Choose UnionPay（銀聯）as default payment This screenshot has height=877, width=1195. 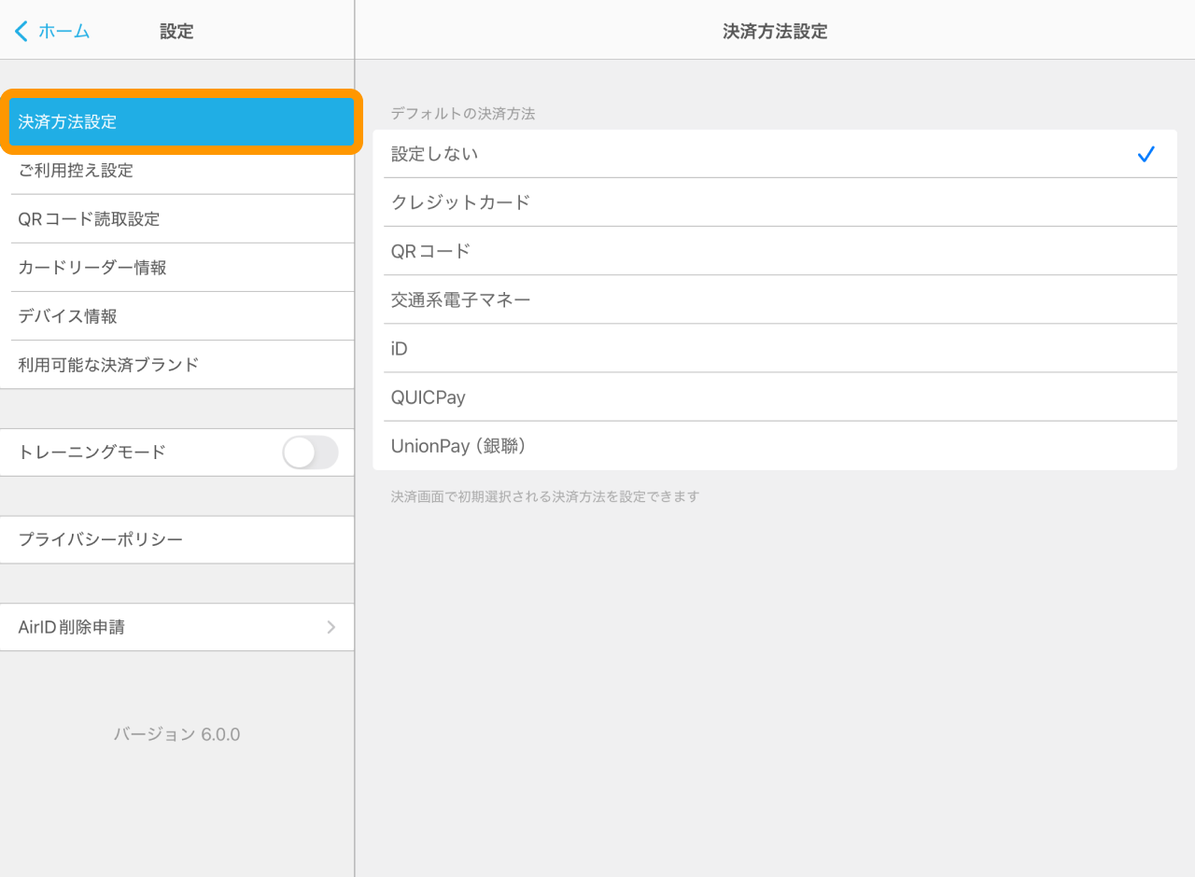(x=654, y=445)
